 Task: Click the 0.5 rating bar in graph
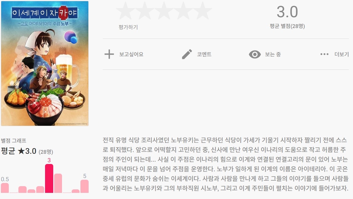coord(5,188)
